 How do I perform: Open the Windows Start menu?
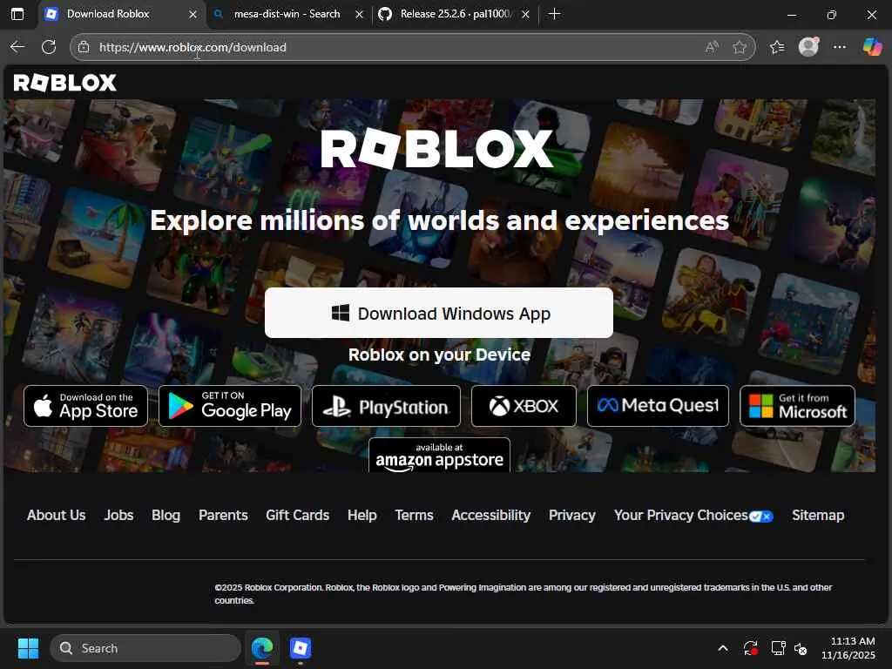click(x=28, y=648)
